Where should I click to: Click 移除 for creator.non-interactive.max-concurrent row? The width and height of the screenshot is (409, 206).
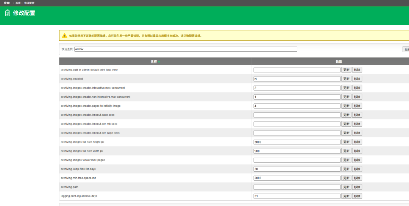tap(357, 97)
